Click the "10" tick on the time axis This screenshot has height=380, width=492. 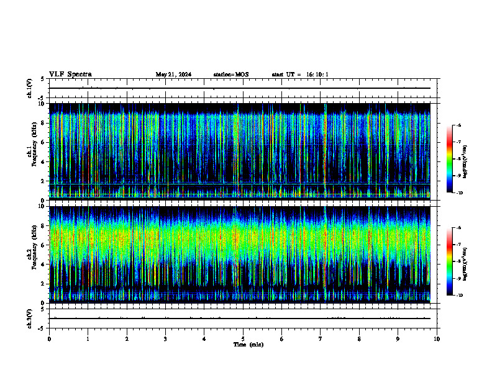click(x=437, y=339)
